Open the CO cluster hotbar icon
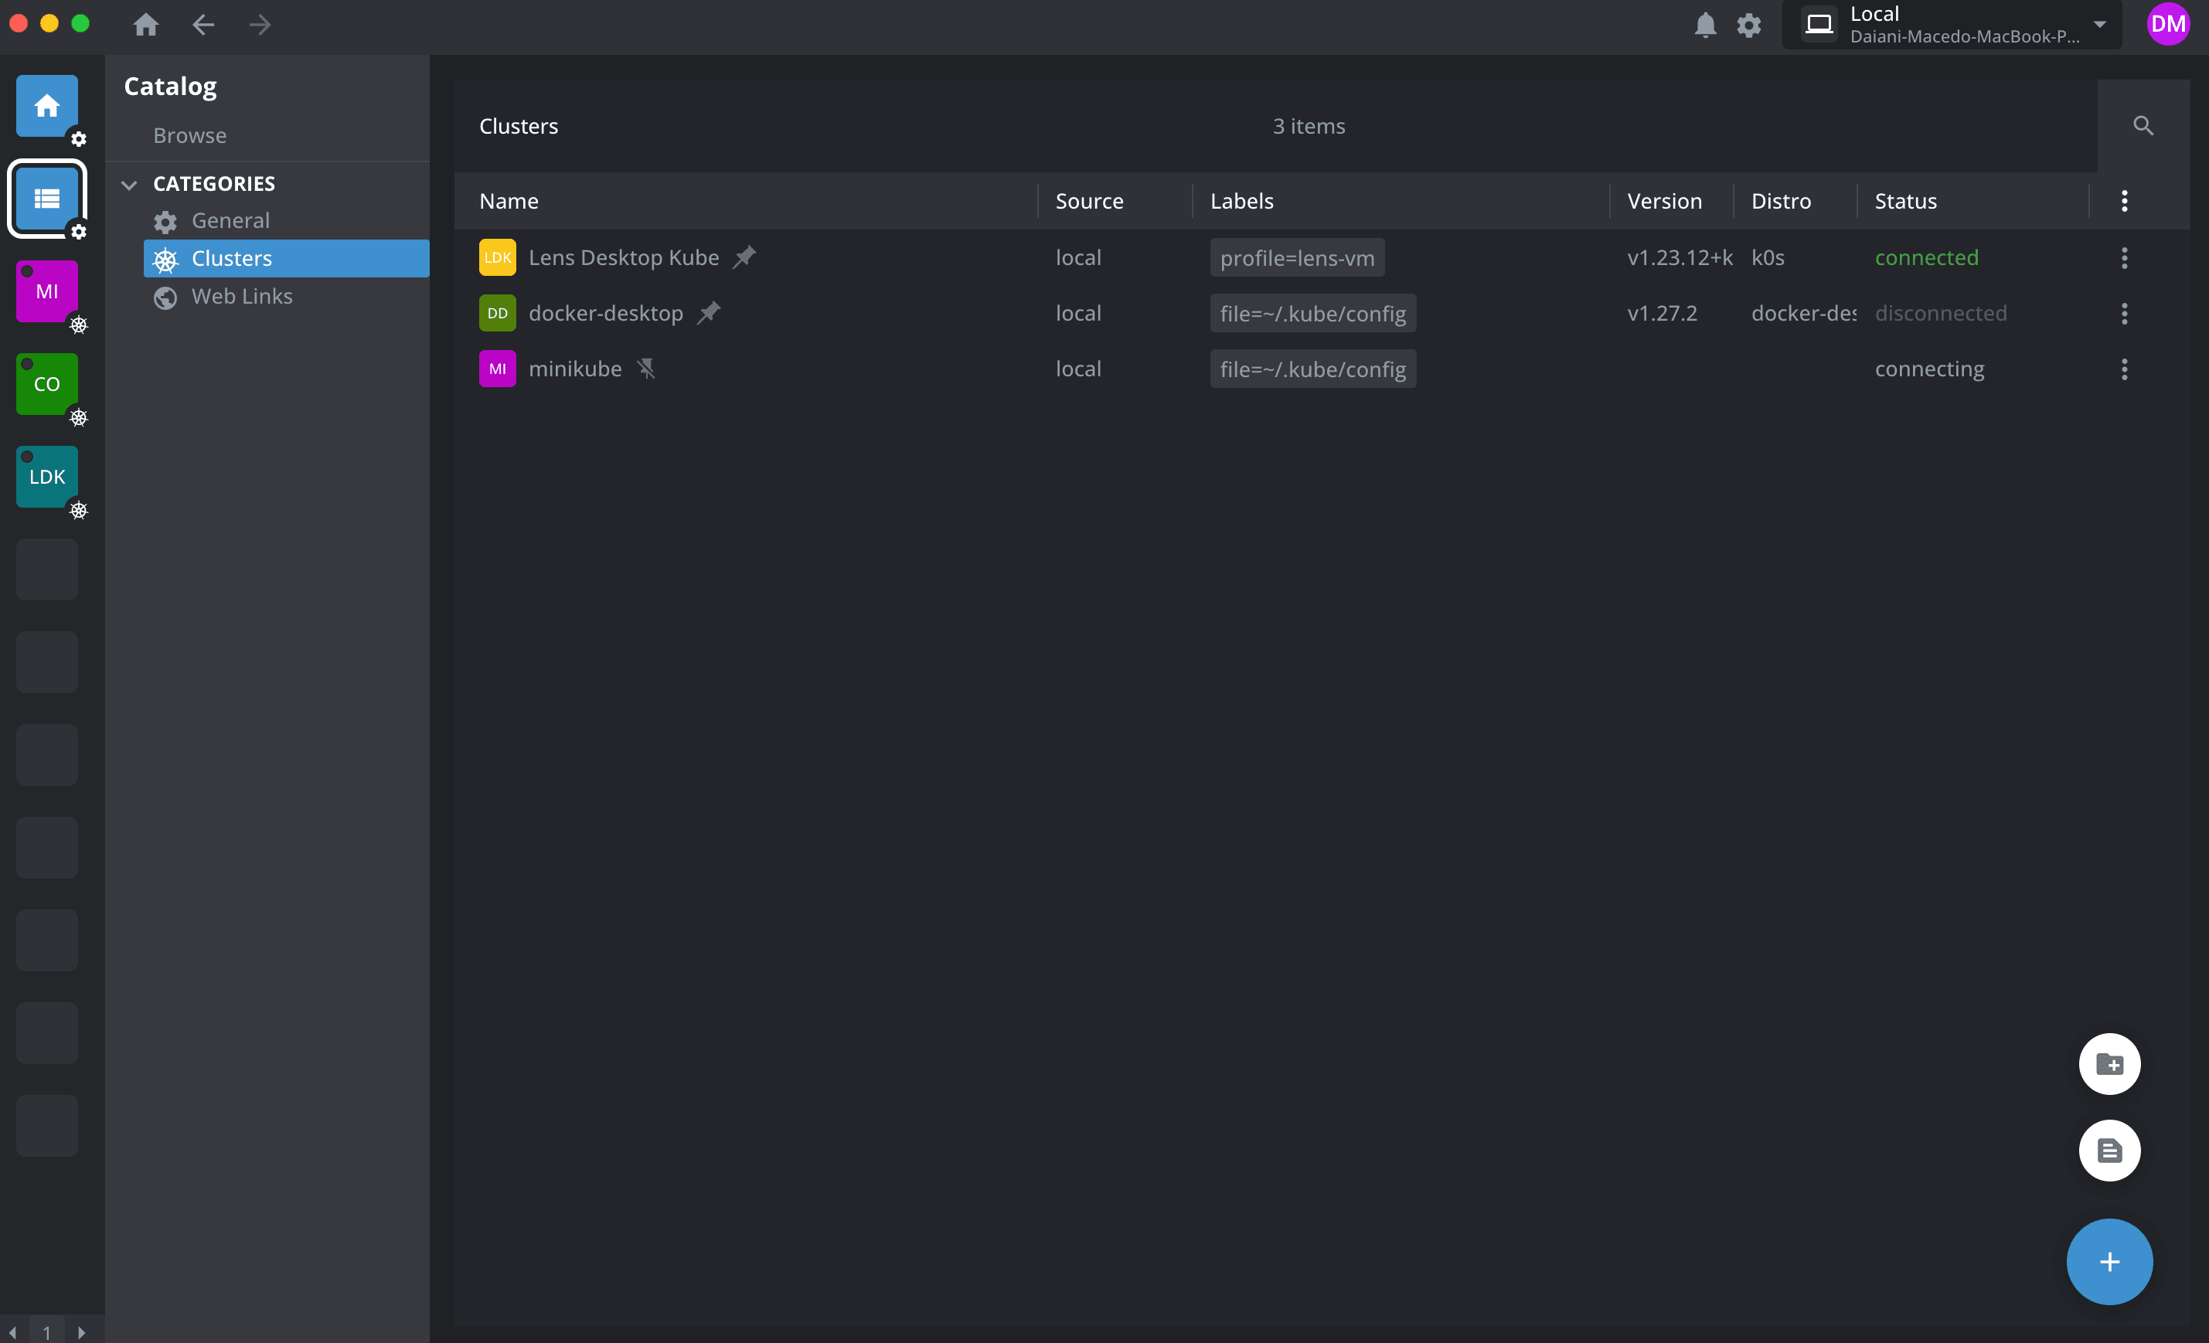This screenshot has width=2209, height=1343. click(x=46, y=384)
